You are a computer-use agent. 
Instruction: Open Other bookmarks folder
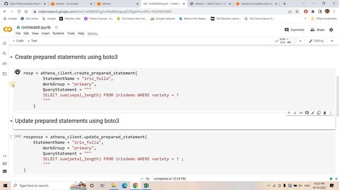(324, 19)
